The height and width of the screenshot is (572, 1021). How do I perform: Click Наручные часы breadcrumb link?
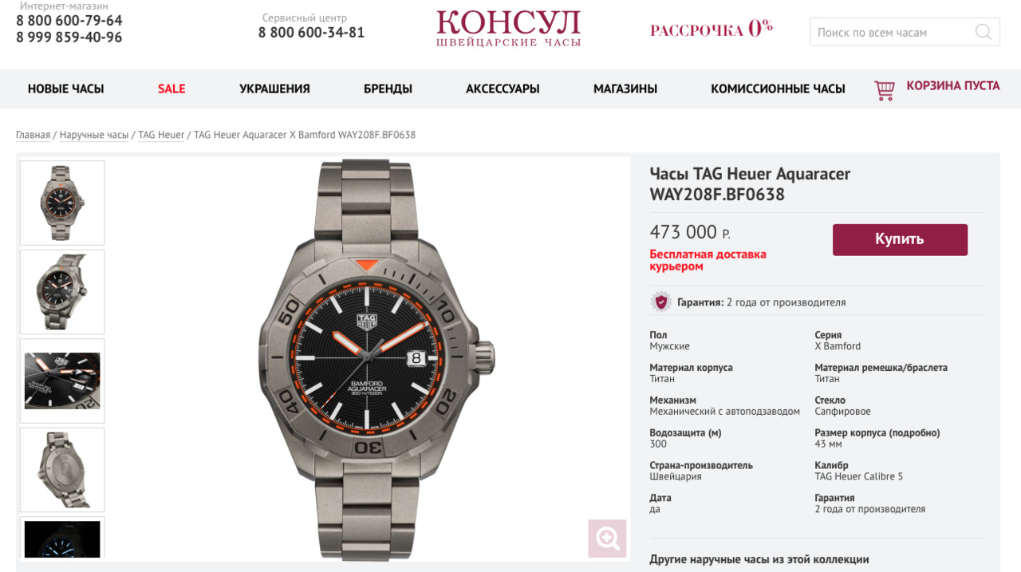click(x=94, y=135)
